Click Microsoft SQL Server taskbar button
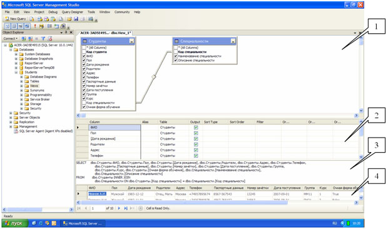The height and width of the screenshot is (229, 388). (83, 223)
